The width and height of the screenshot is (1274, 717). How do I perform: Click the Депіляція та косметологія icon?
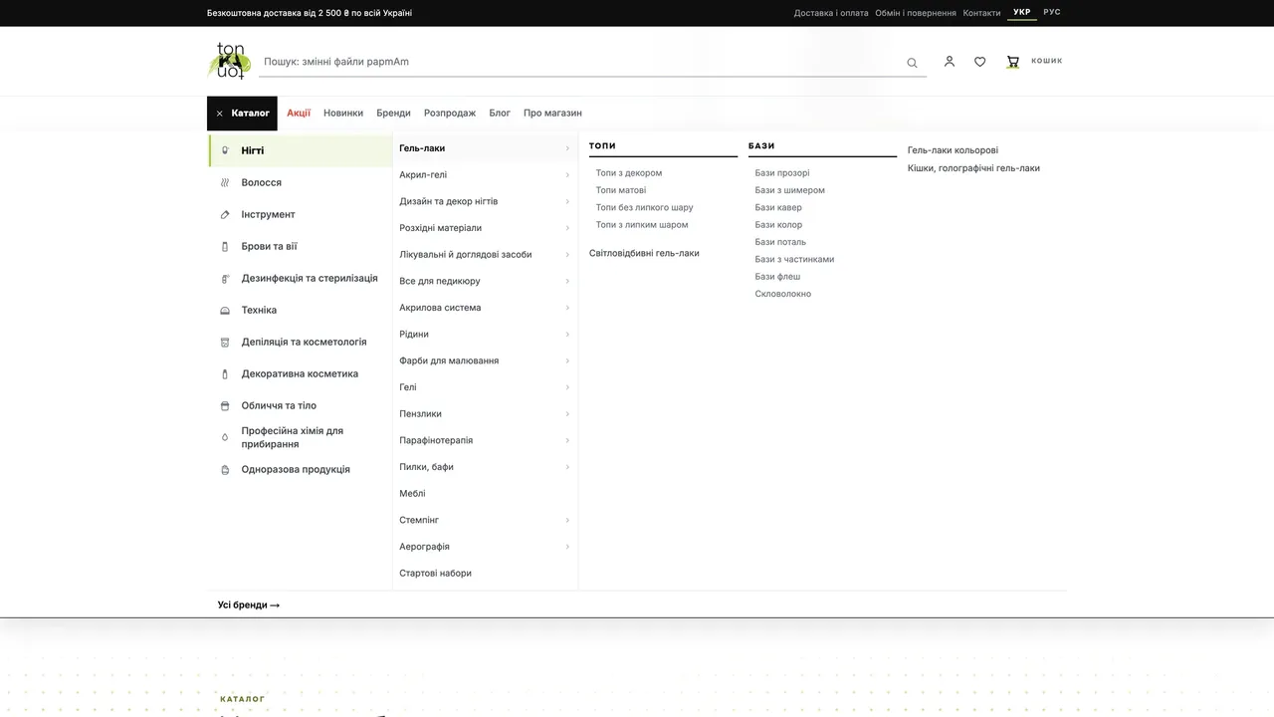(x=225, y=343)
